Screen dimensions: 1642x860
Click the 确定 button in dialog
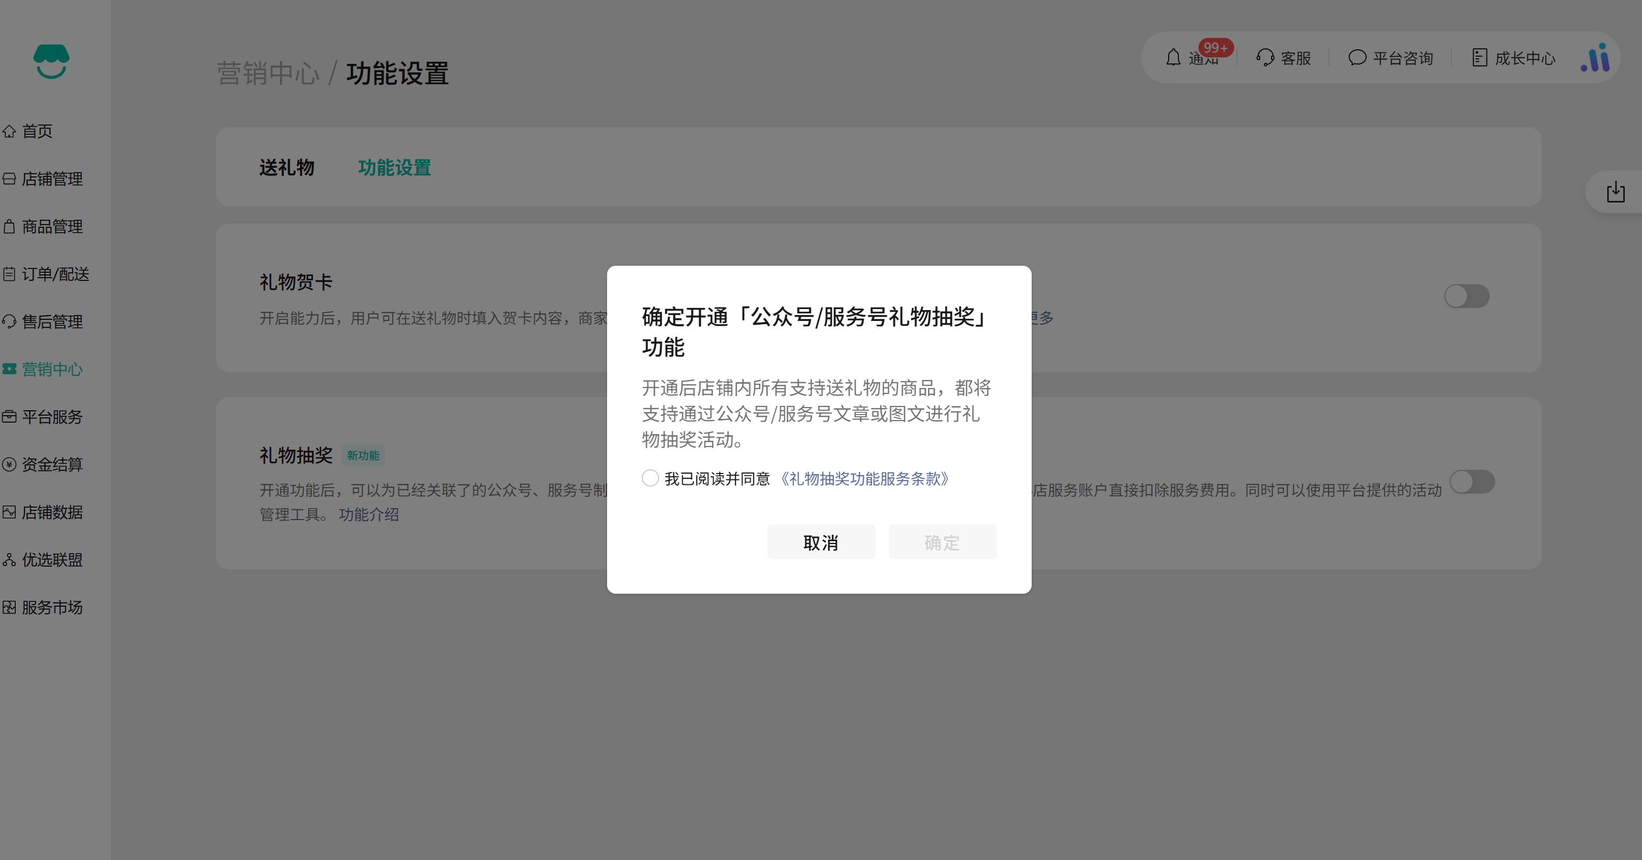tap(943, 542)
